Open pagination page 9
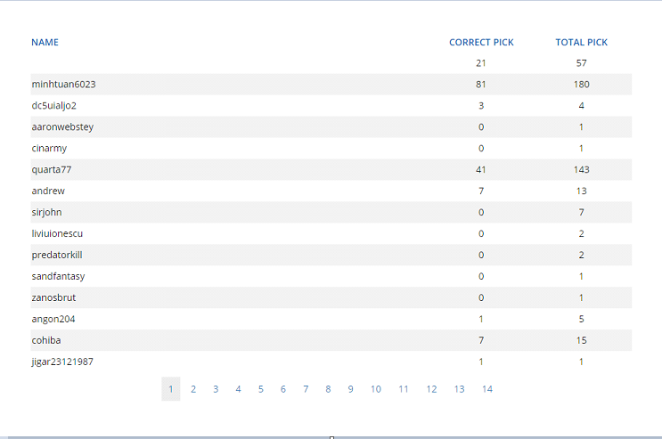The image size is (662, 439). coord(350,389)
